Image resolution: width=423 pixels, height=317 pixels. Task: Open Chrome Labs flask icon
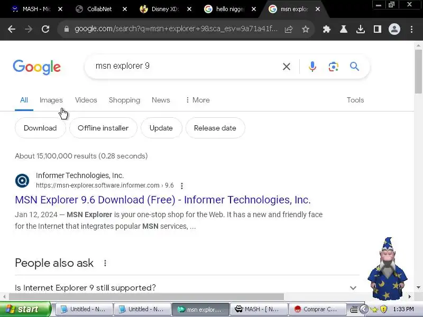click(x=343, y=29)
